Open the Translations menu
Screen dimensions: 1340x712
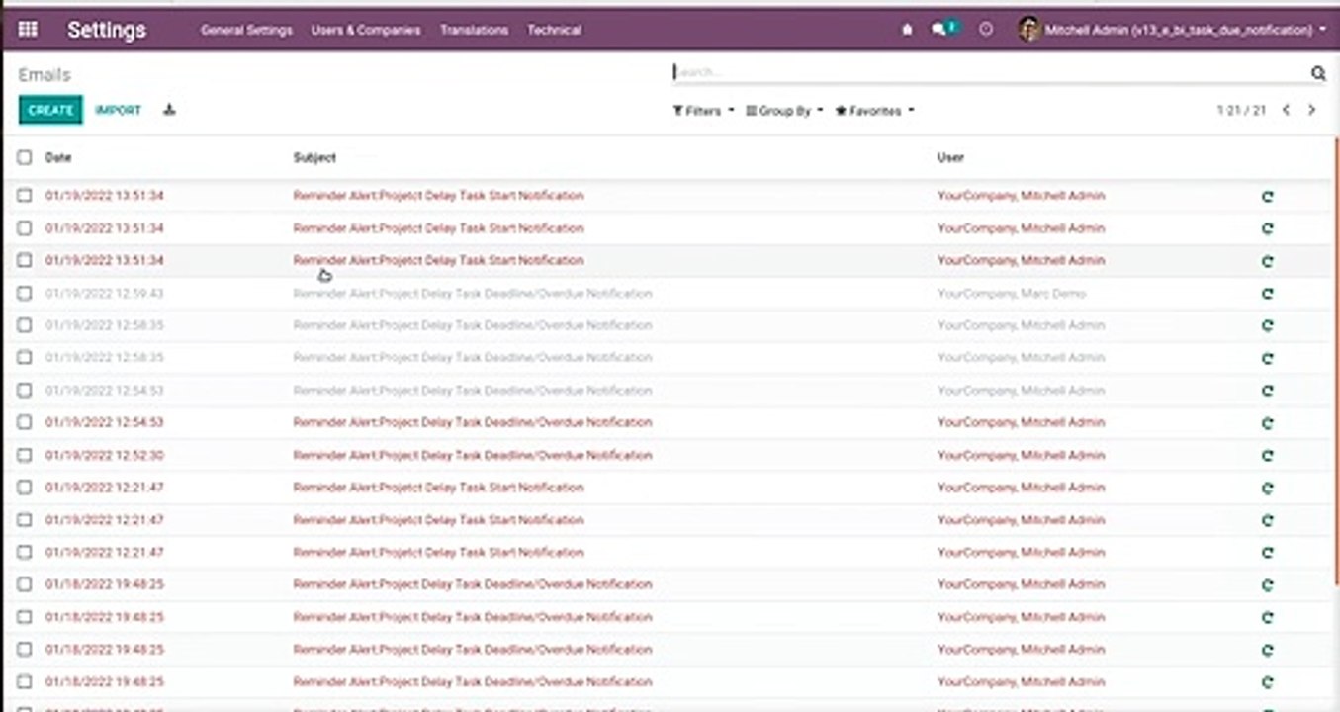(474, 30)
